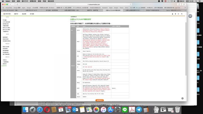This screenshot has width=203, height=114.
Task: Open Launchpad from the Dock
Action: (x=32, y=110)
